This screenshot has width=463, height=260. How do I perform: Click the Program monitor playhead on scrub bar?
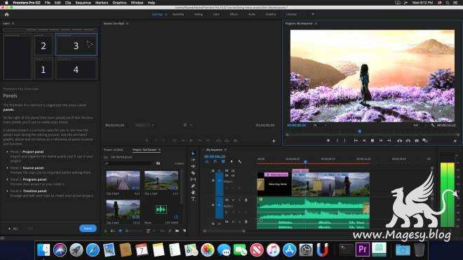[x=359, y=131]
